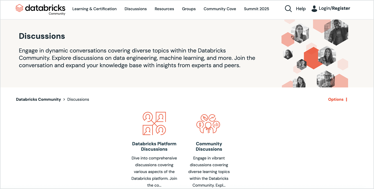Navigate to Databricks Community breadcrumb
This screenshot has height=189, width=374.
(38, 99)
